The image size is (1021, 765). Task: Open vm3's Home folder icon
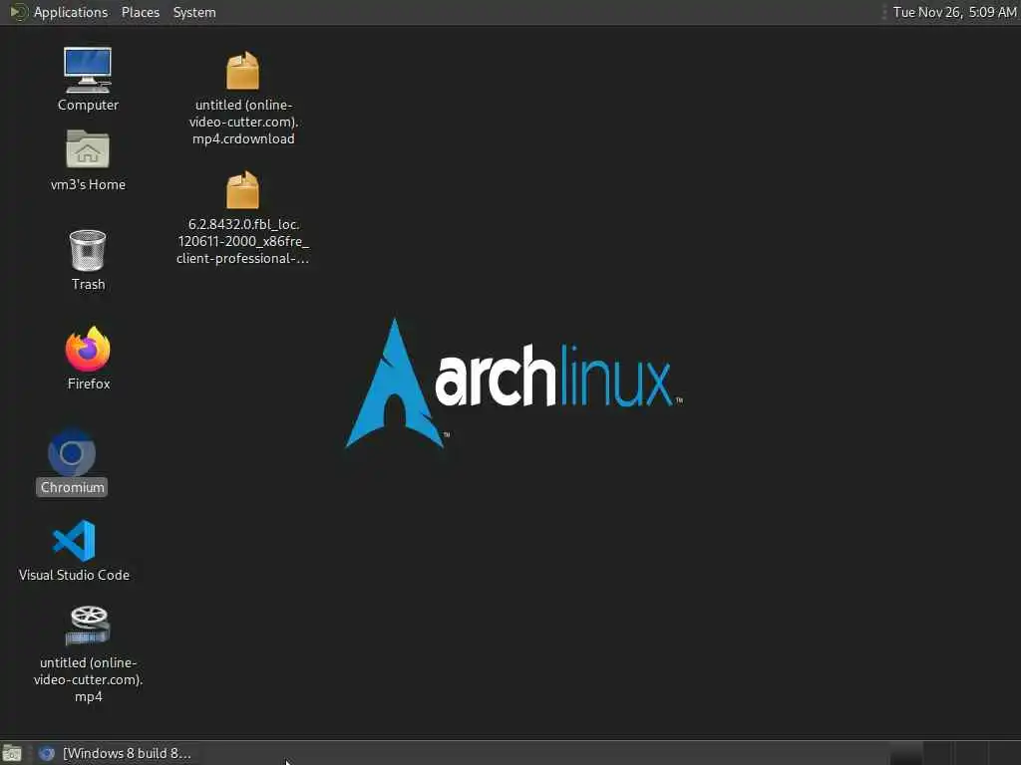pos(88,149)
